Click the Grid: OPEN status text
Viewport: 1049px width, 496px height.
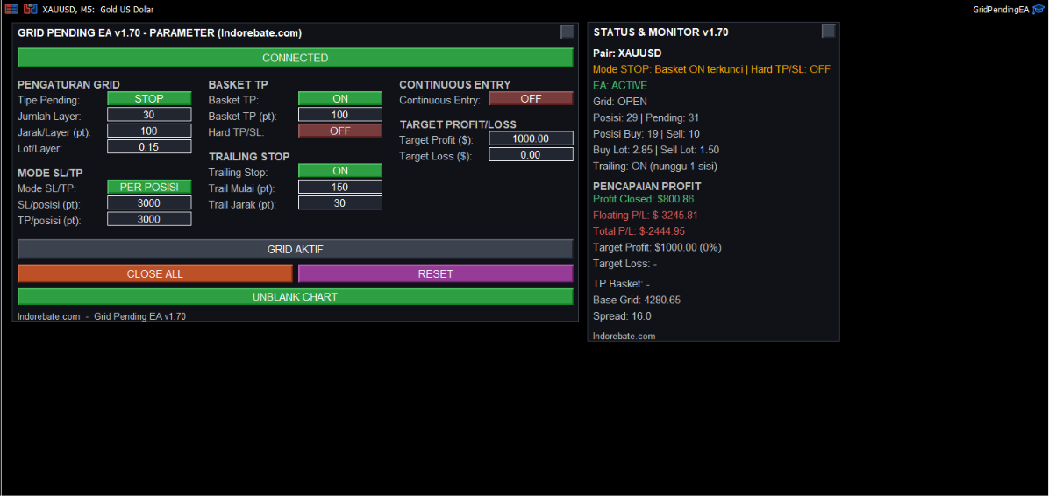point(619,102)
